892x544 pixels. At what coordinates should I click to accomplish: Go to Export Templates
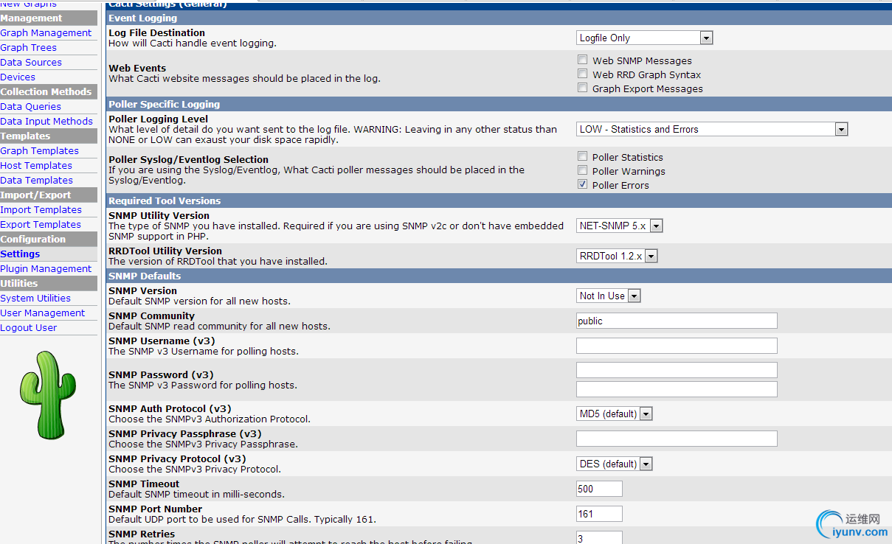pyautogui.click(x=41, y=224)
